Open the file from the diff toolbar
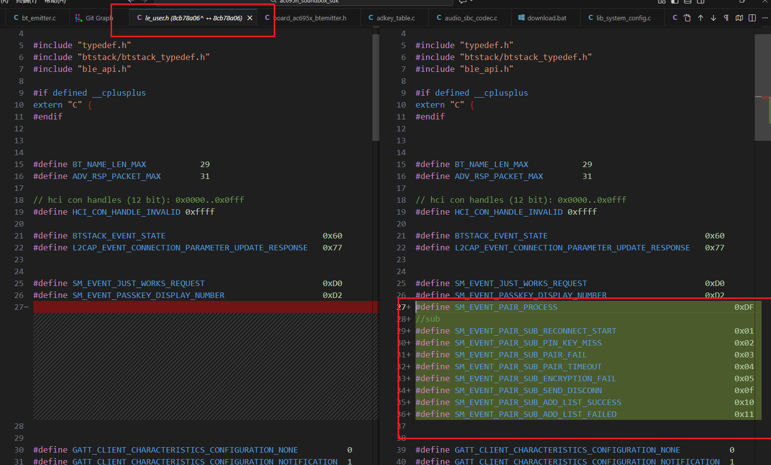 point(687,18)
